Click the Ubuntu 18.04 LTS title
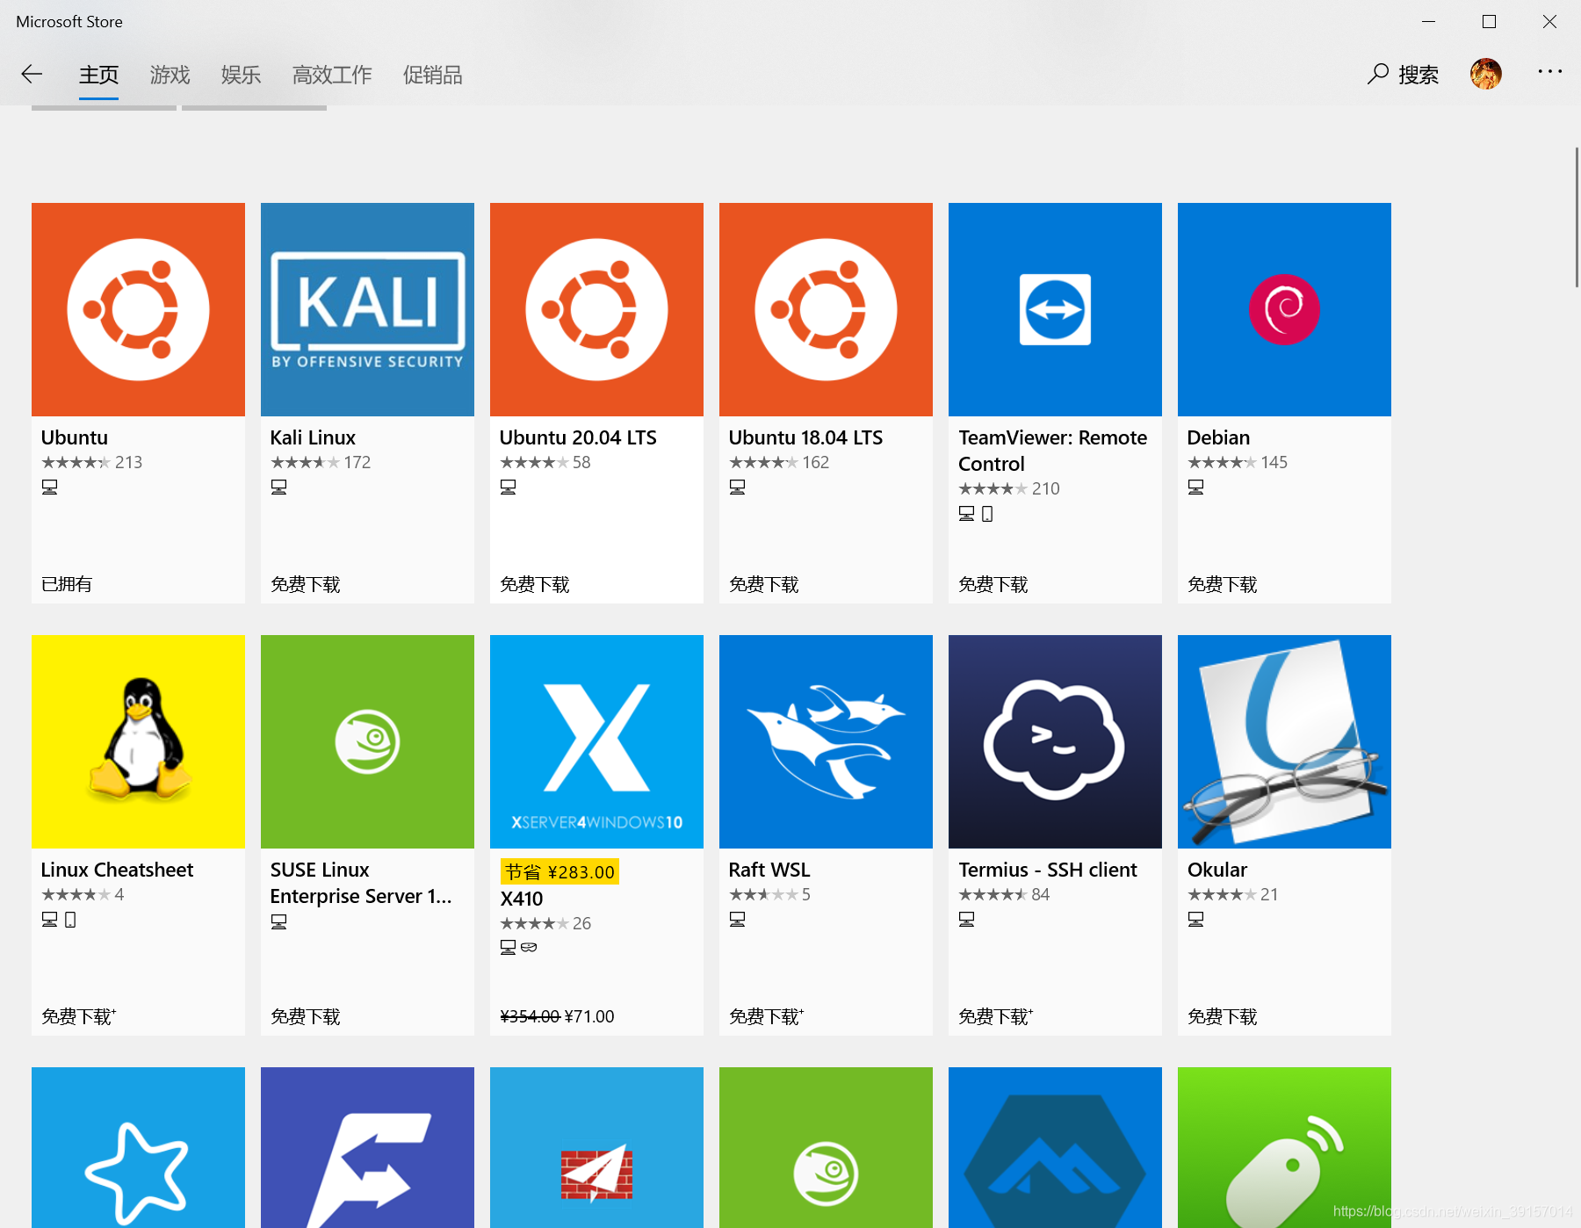Screen dimensions: 1581x1228 pos(805,437)
